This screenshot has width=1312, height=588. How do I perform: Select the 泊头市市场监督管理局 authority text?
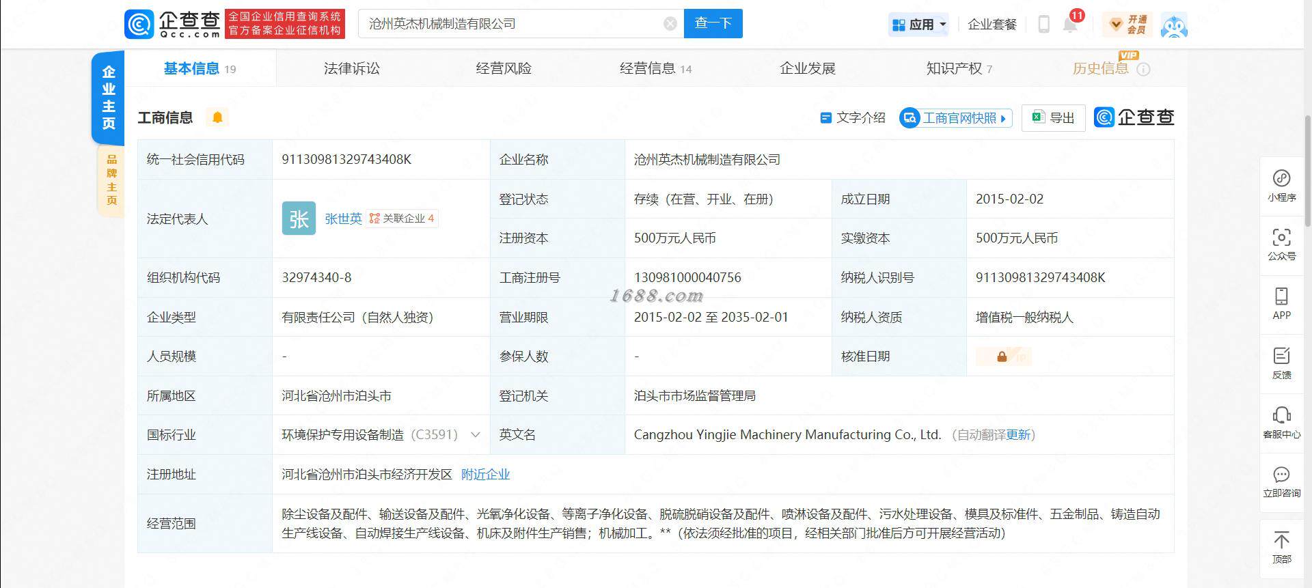click(695, 395)
